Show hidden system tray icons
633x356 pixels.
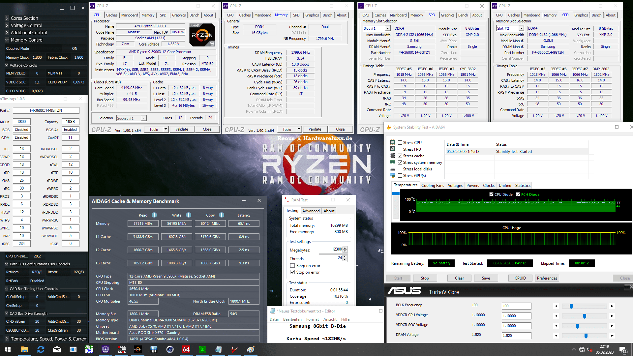click(x=574, y=349)
